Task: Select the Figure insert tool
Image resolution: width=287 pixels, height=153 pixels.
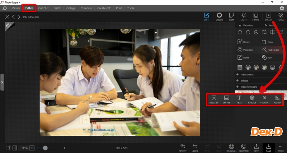Action: [252, 99]
